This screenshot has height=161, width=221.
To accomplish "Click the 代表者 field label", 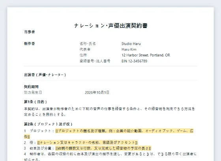I will pos(85,49).
